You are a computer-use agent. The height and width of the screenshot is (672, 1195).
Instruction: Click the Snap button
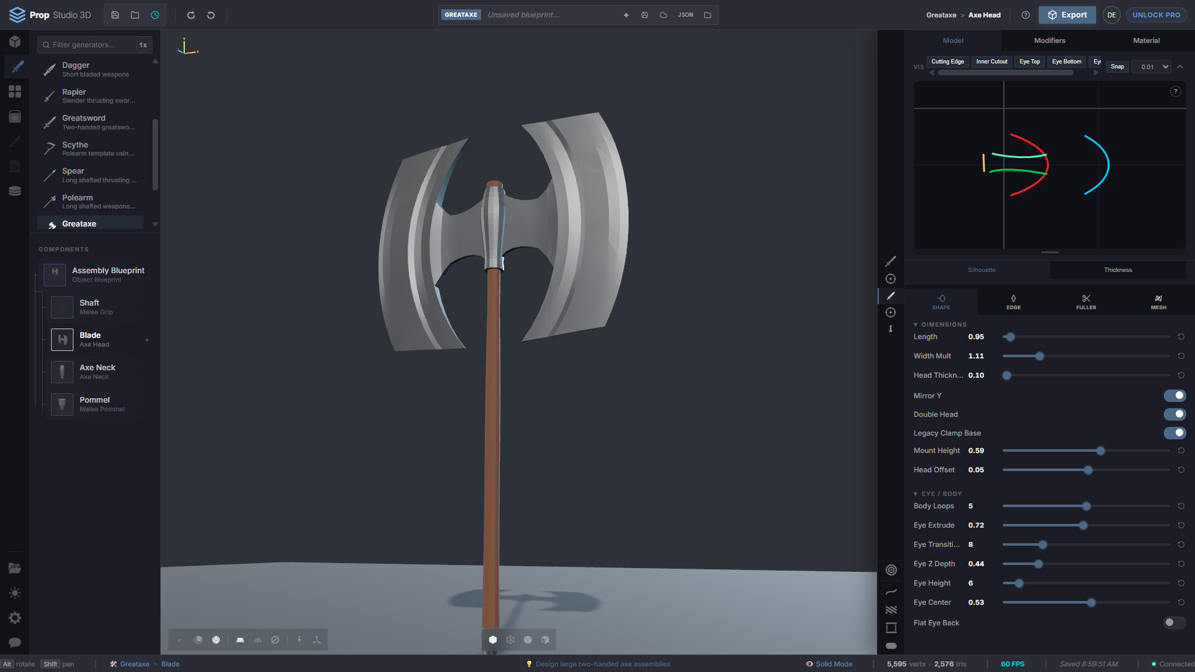pos(1117,67)
